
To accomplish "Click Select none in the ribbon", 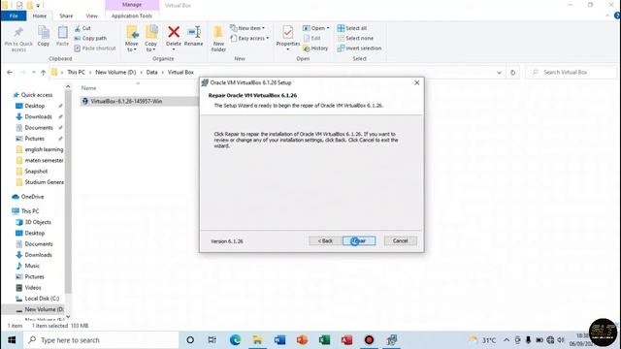I will pos(355,38).
